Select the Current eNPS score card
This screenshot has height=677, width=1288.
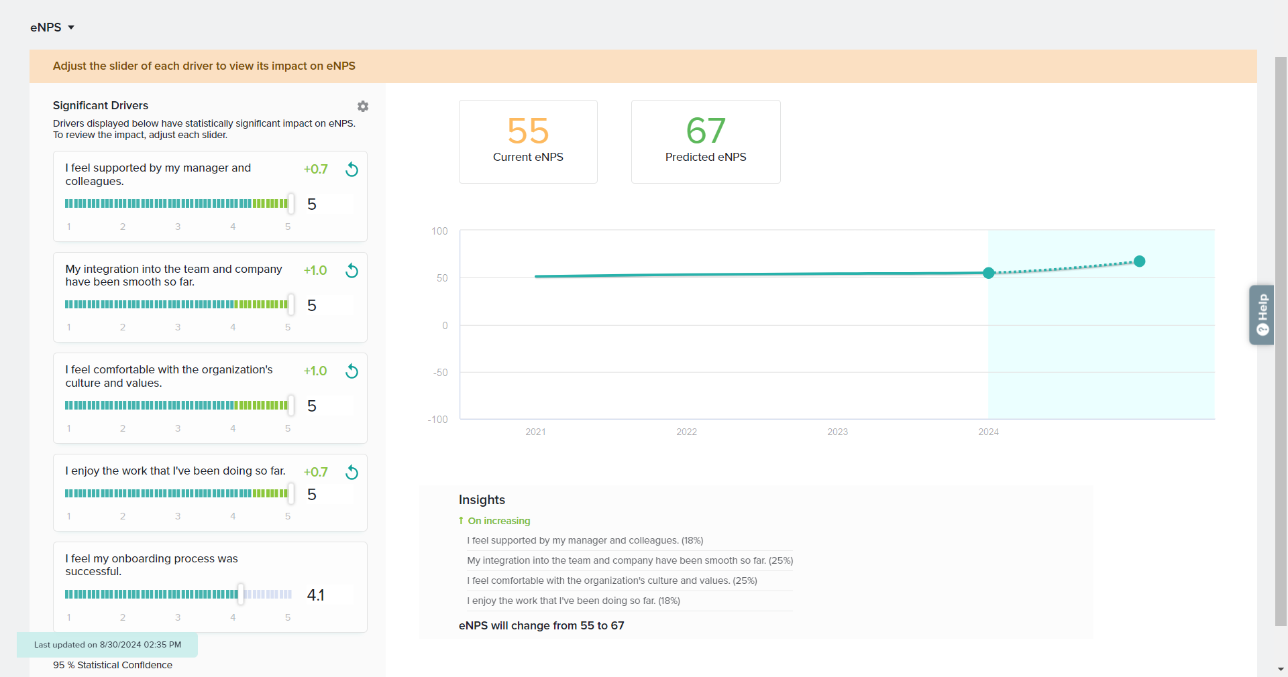pyautogui.click(x=528, y=141)
